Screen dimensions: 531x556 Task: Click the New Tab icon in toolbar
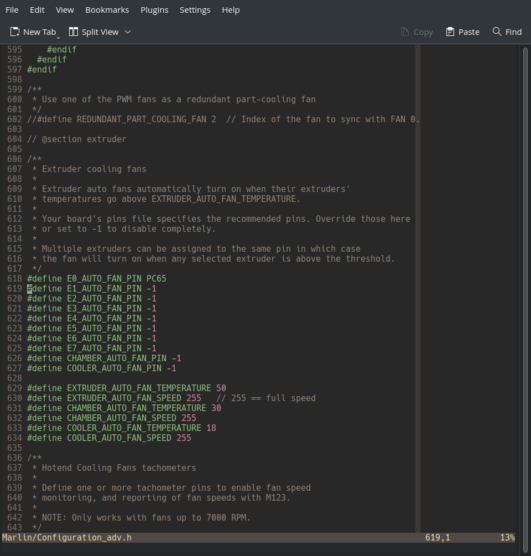(15, 32)
